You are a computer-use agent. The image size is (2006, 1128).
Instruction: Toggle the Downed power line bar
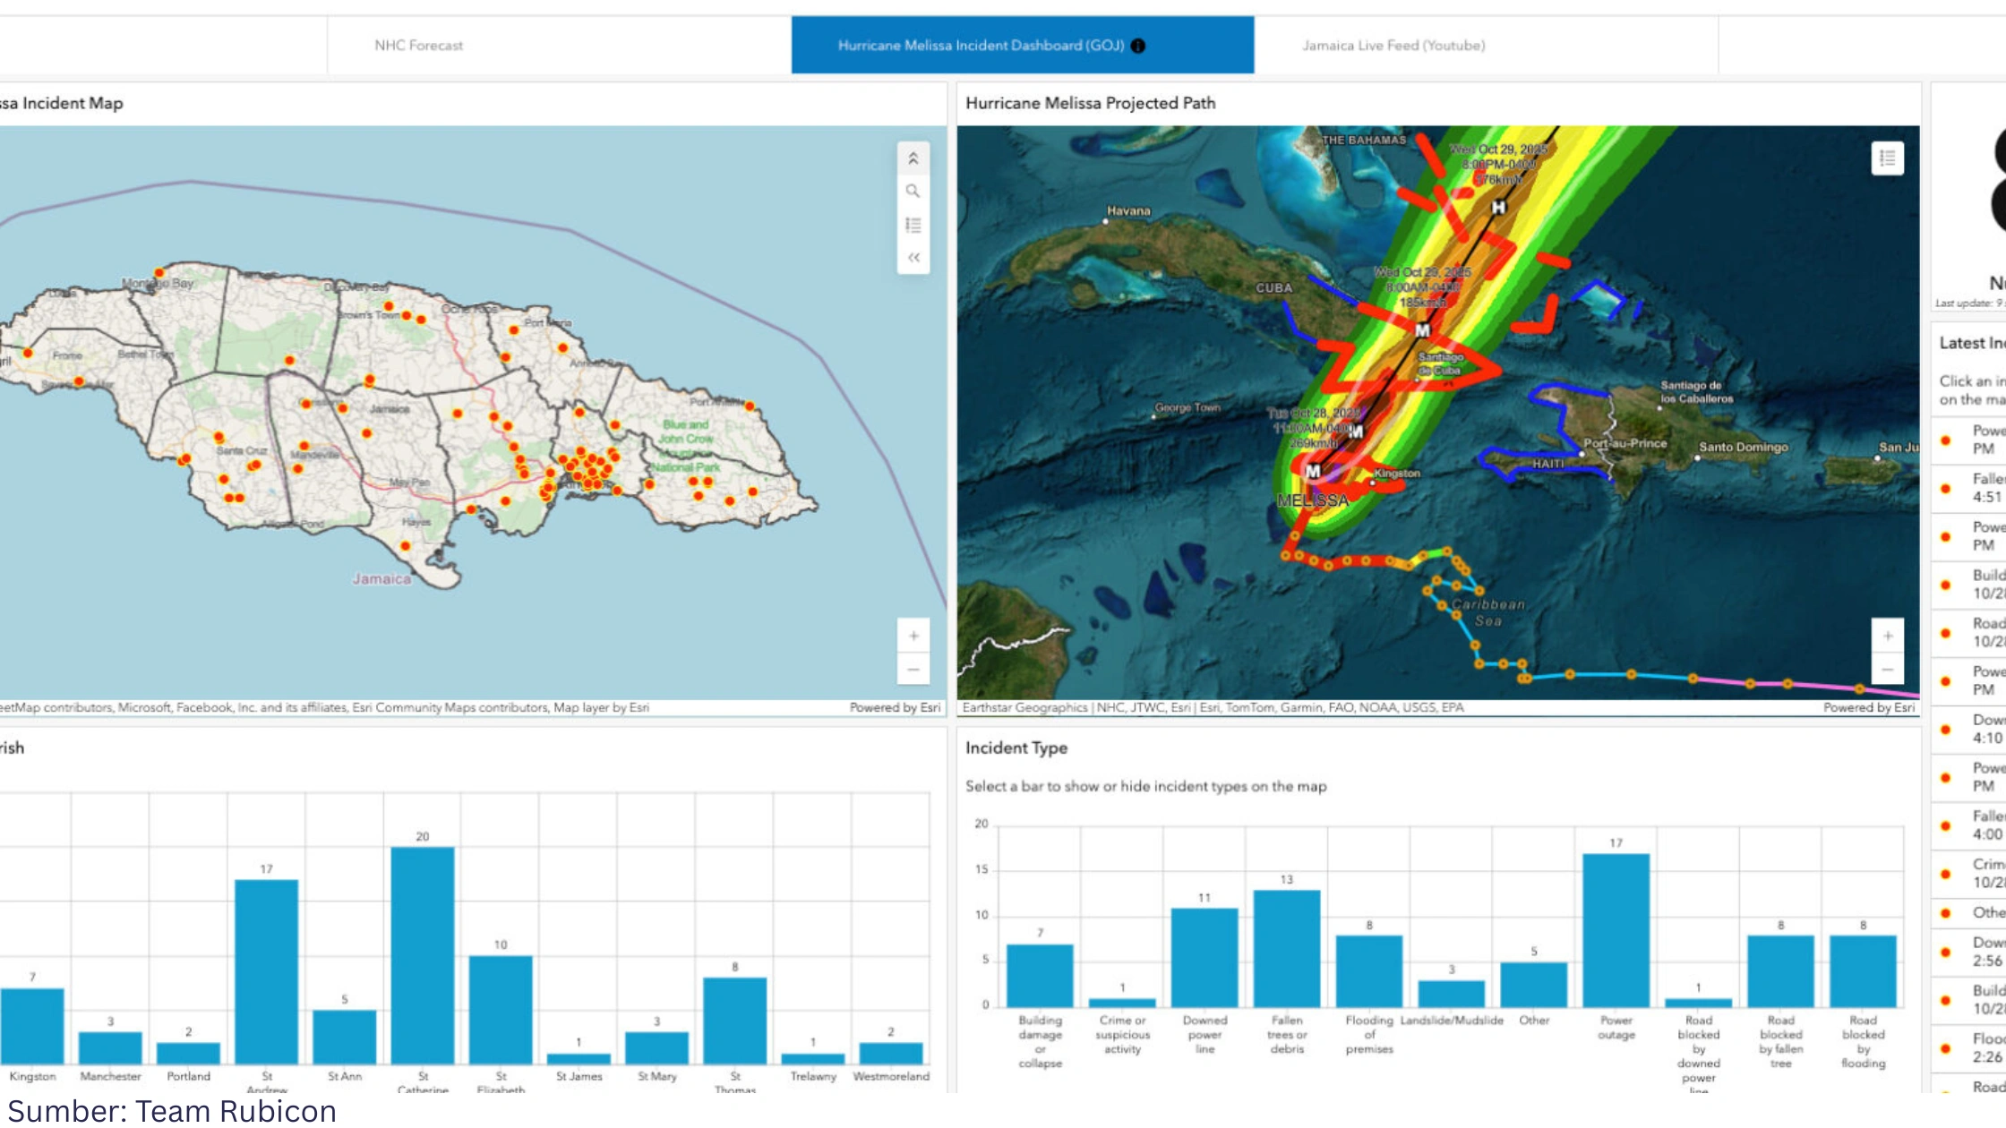pos(1204,958)
